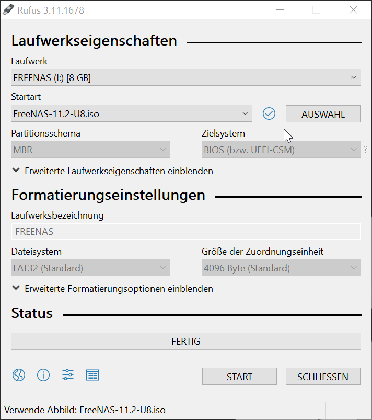
Task: Open the Dateisystem FAT32 dropdown
Action: (x=90, y=268)
